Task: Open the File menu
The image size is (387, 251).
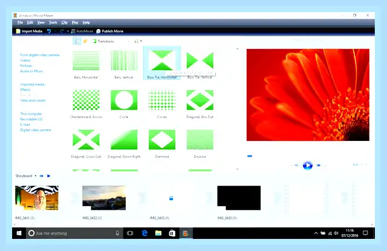Action: pyautogui.click(x=20, y=22)
